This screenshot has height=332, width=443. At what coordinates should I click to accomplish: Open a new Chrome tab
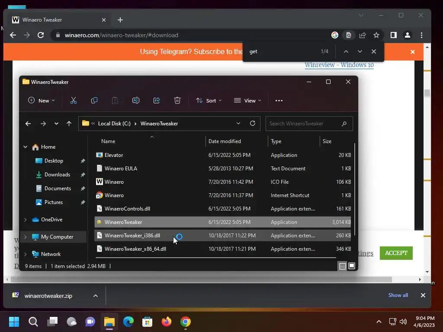click(120, 20)
